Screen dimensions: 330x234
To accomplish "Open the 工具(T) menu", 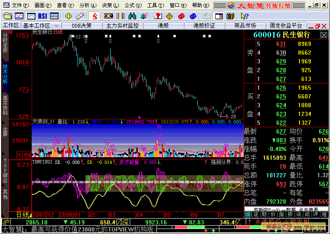I will (x=155, y=5).
